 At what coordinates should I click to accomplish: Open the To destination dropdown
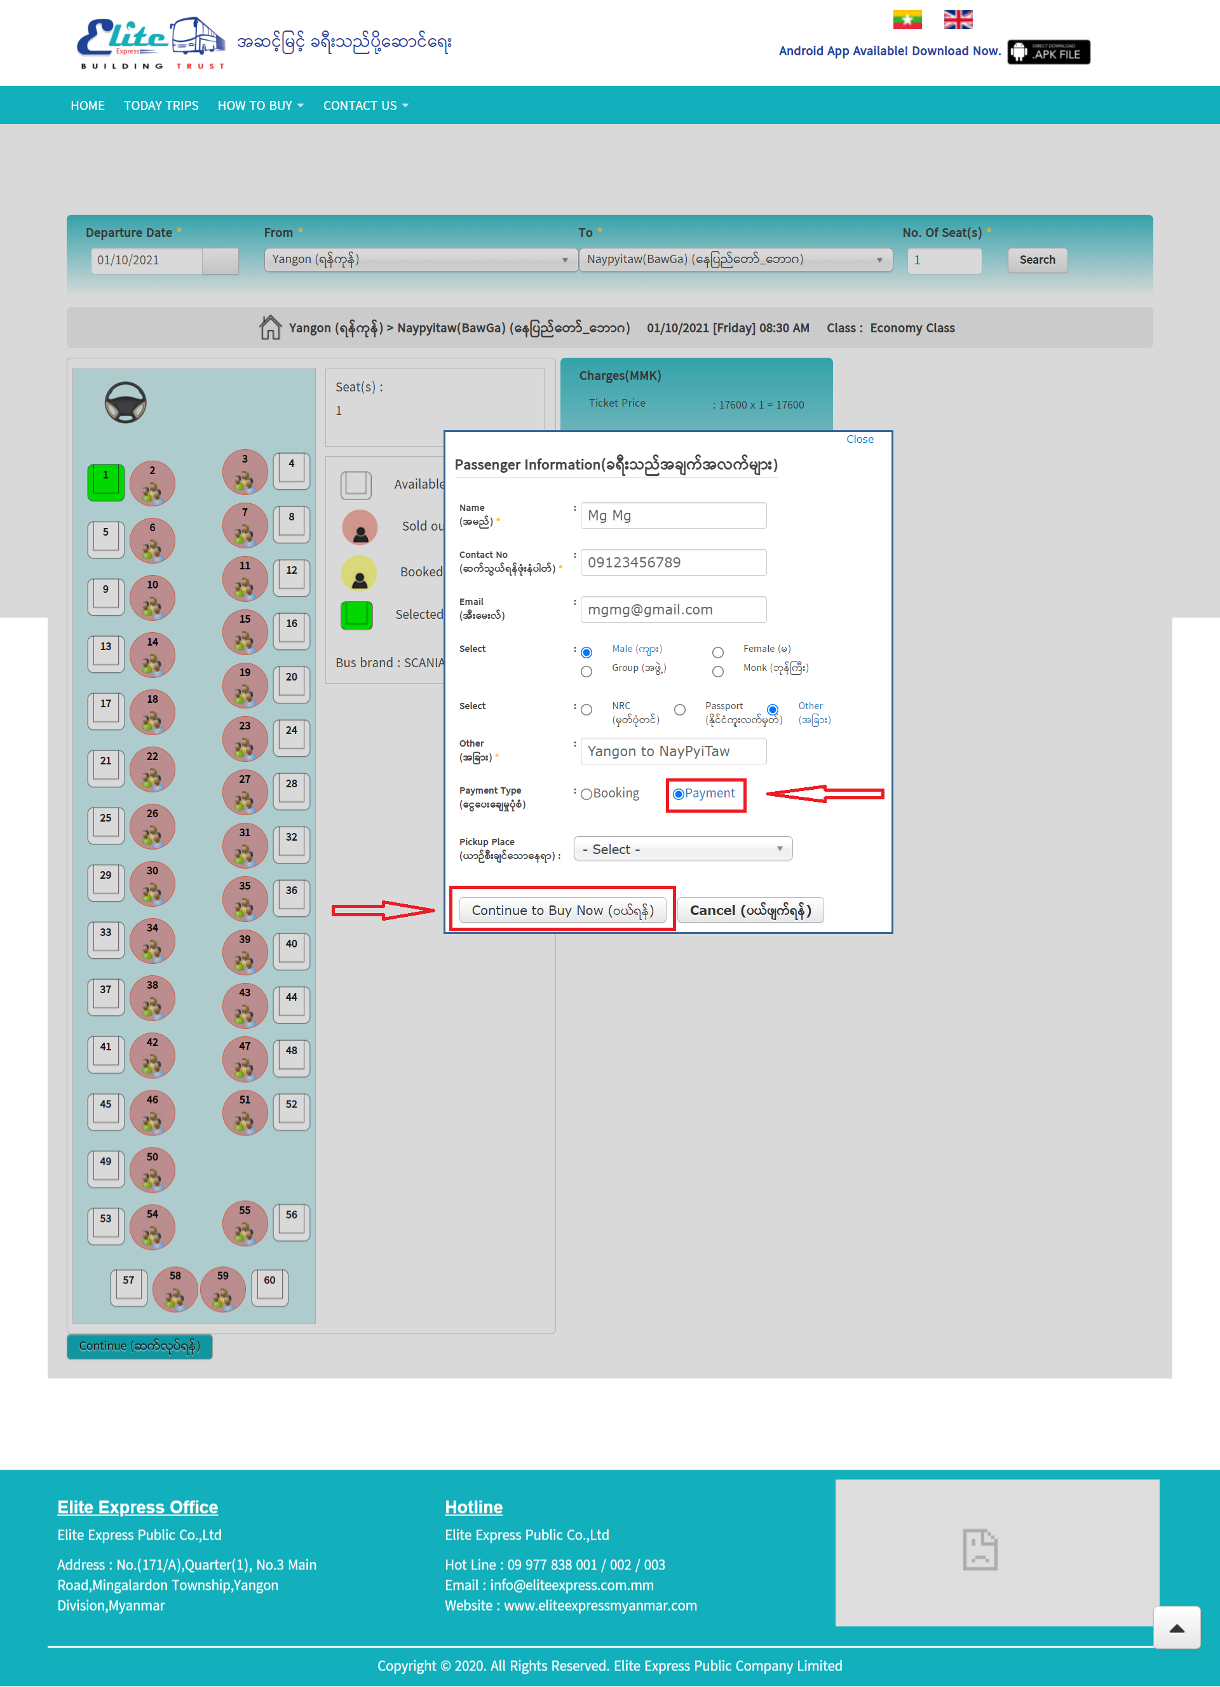(735, 260)
